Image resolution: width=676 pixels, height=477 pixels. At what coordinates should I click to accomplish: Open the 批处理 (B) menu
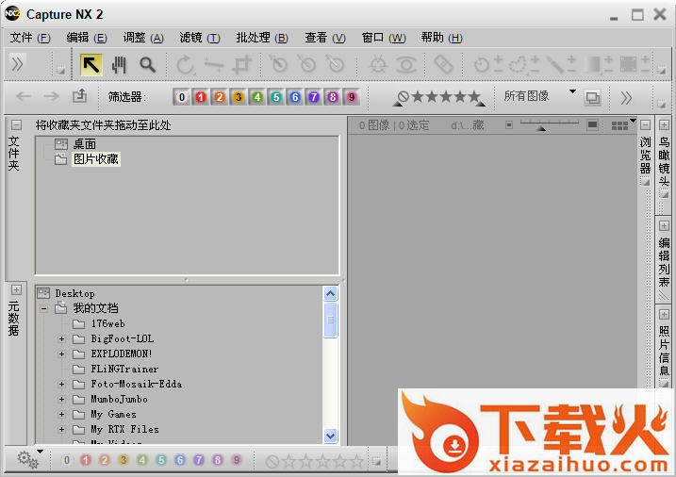(x=262, y=38)
